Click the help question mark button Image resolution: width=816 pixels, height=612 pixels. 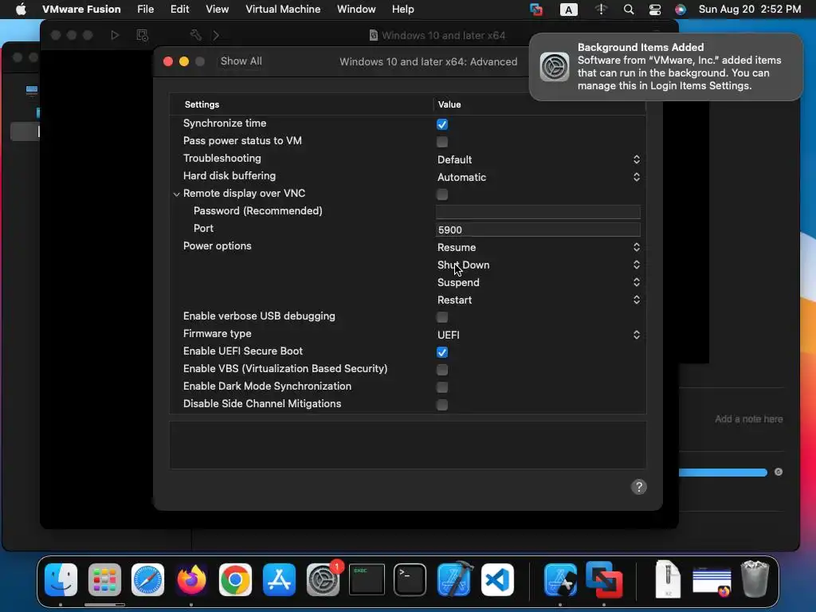pyautogui.click(x=639, y=487)
